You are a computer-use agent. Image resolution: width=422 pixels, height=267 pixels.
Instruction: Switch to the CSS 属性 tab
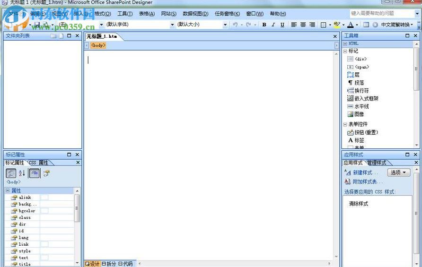[38, 163]
